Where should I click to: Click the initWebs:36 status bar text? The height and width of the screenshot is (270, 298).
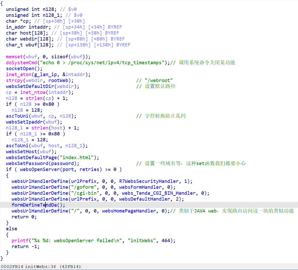click(40, 267)
